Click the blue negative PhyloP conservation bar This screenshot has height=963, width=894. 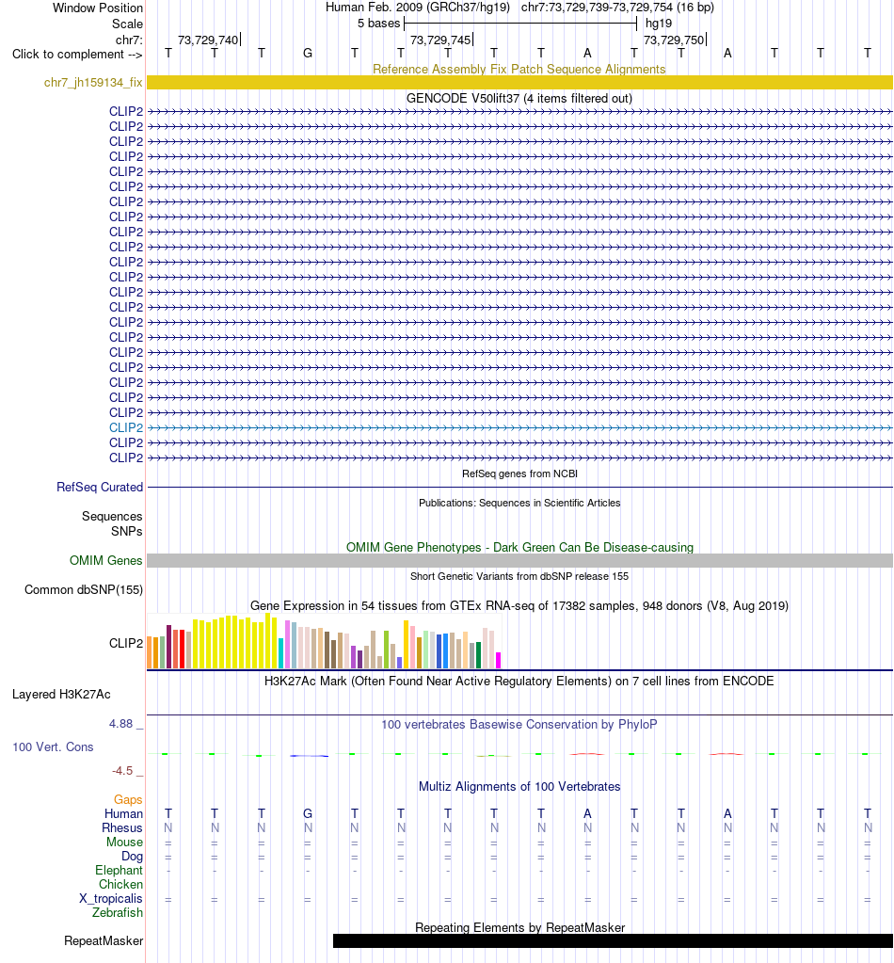309,755
